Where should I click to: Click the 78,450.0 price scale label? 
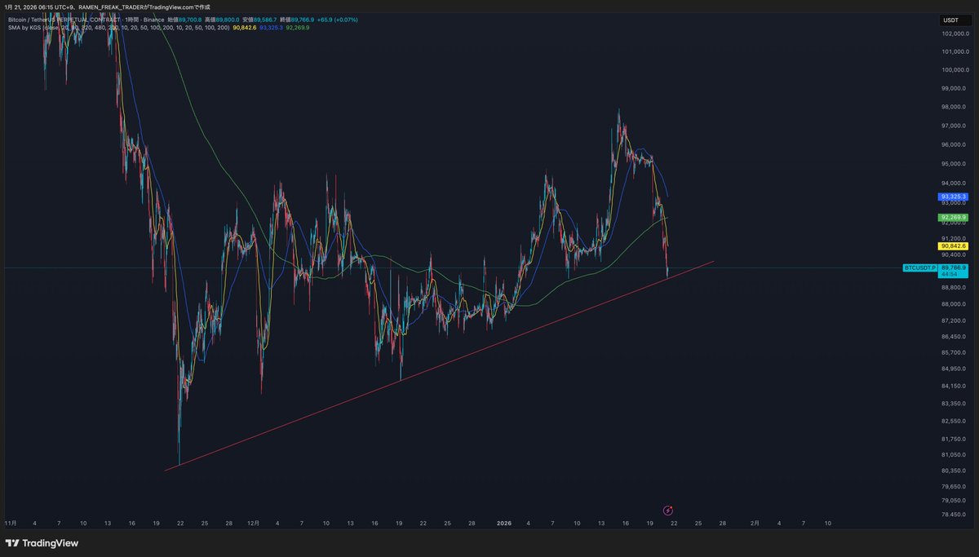tap(953, 515)
